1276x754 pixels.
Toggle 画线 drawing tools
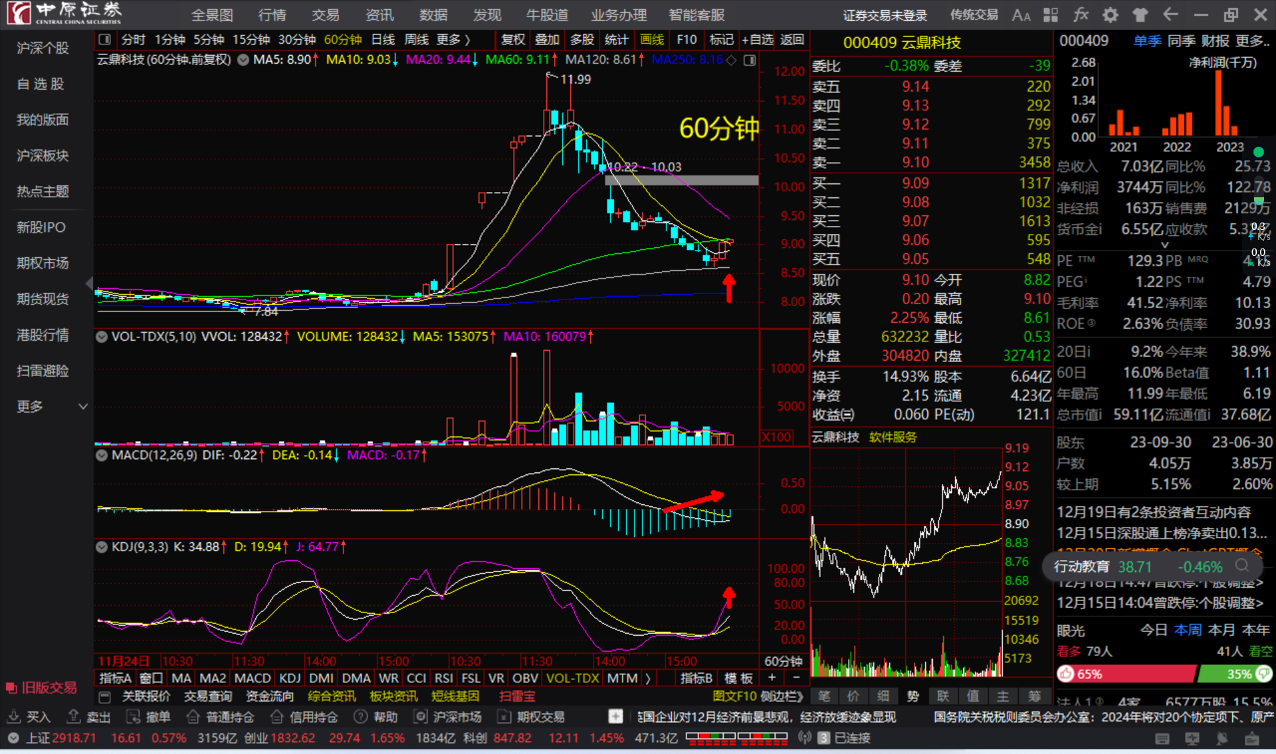click(652, 40)
